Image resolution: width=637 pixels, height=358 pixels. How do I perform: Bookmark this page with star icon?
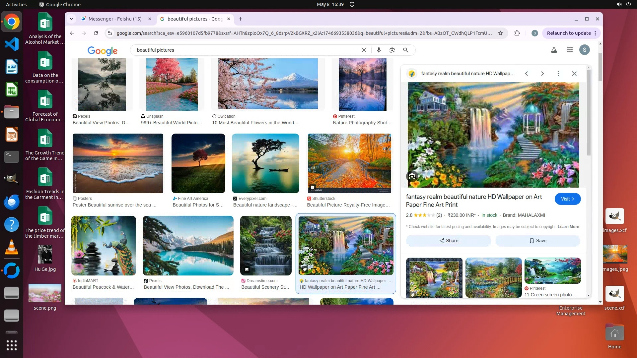500,33
